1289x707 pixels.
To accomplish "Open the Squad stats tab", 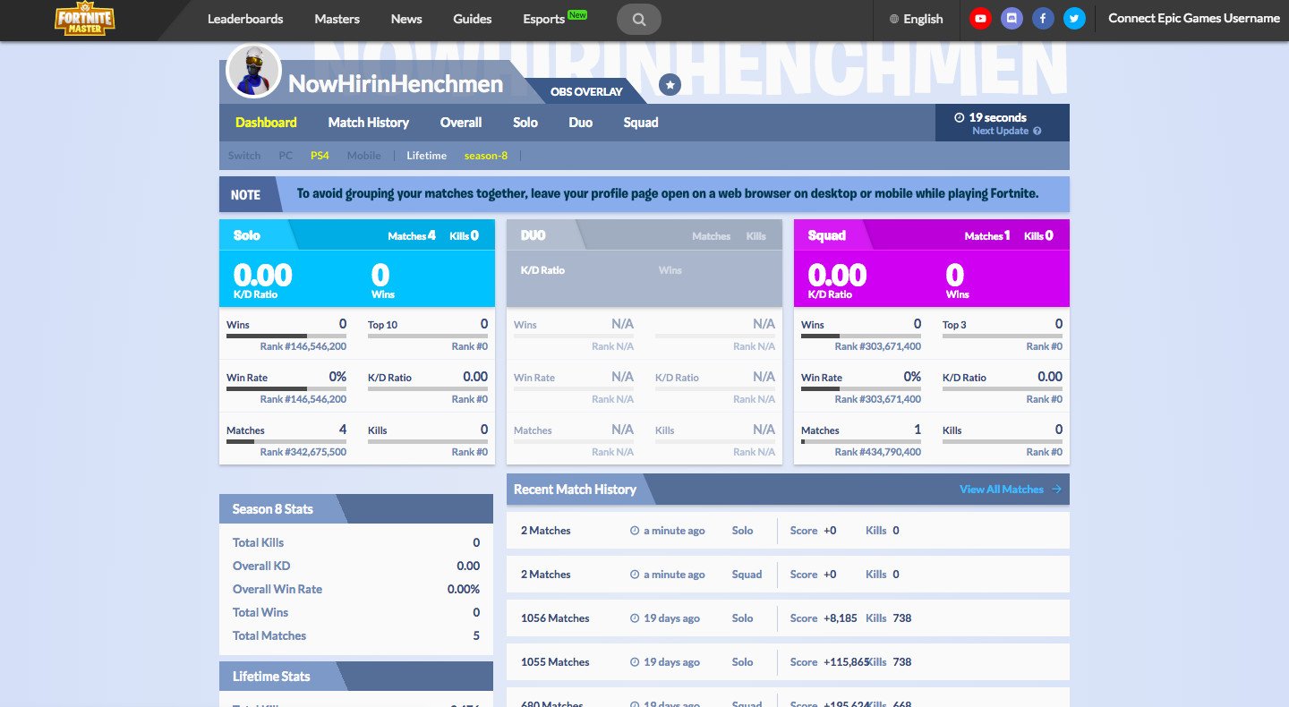I will pos(641,123).
